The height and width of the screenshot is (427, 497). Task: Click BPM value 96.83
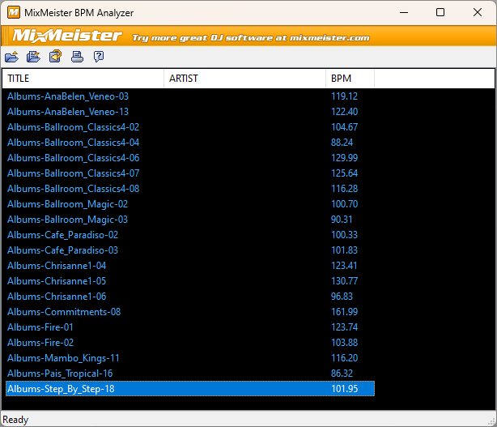[x=342, y=297]
